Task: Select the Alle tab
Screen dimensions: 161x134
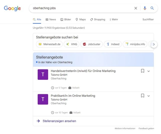Action: click(37, 19)
